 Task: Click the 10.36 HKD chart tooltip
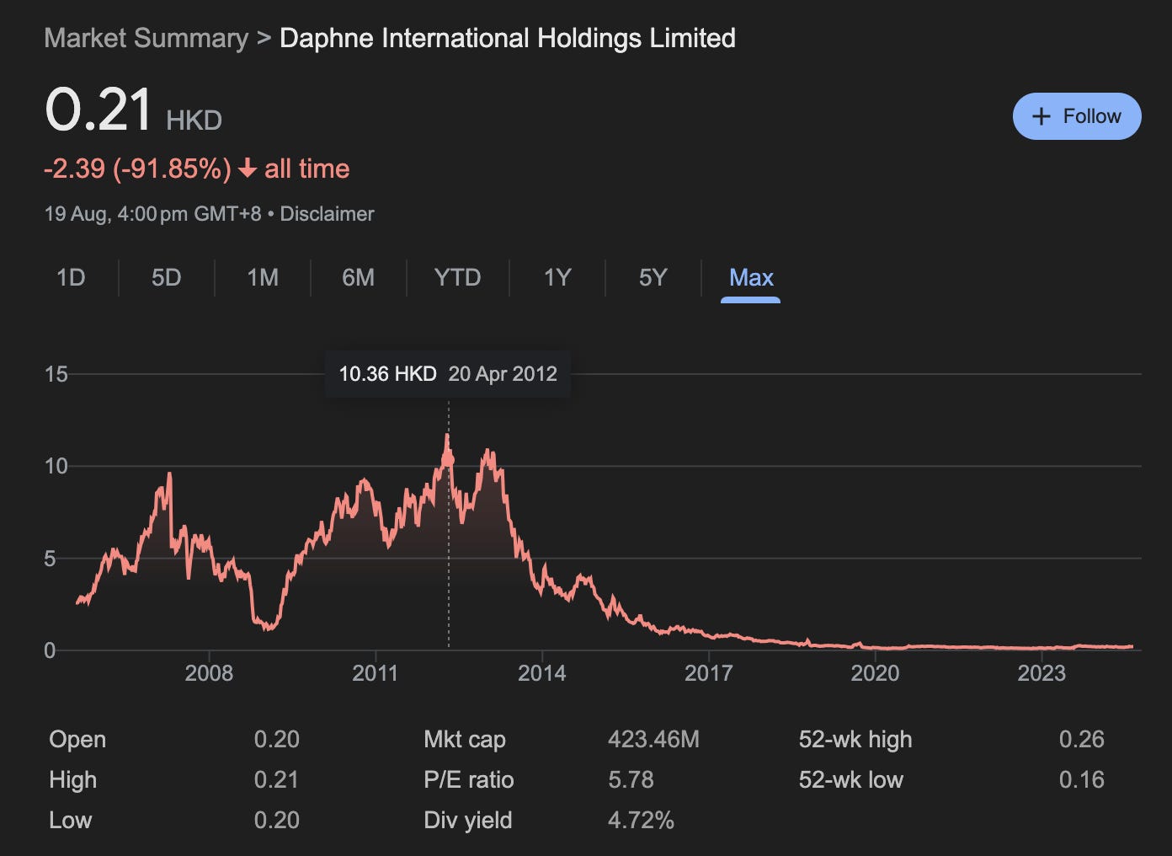[x=448, y=374]
